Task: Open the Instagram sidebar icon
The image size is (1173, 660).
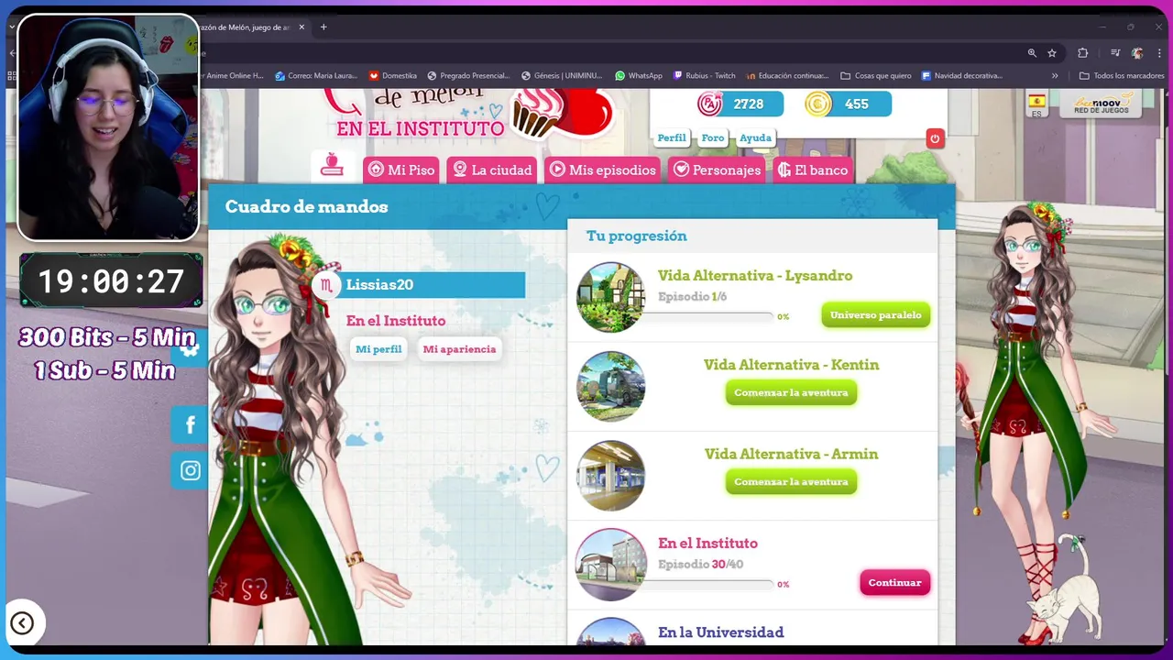Action: [x=190, y=470]
